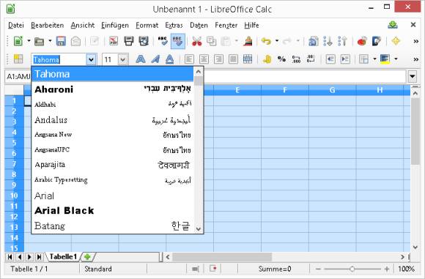Open the Bearbeiten menu
Viewport: 425px width, 279px height.
[x=48, y=25]
